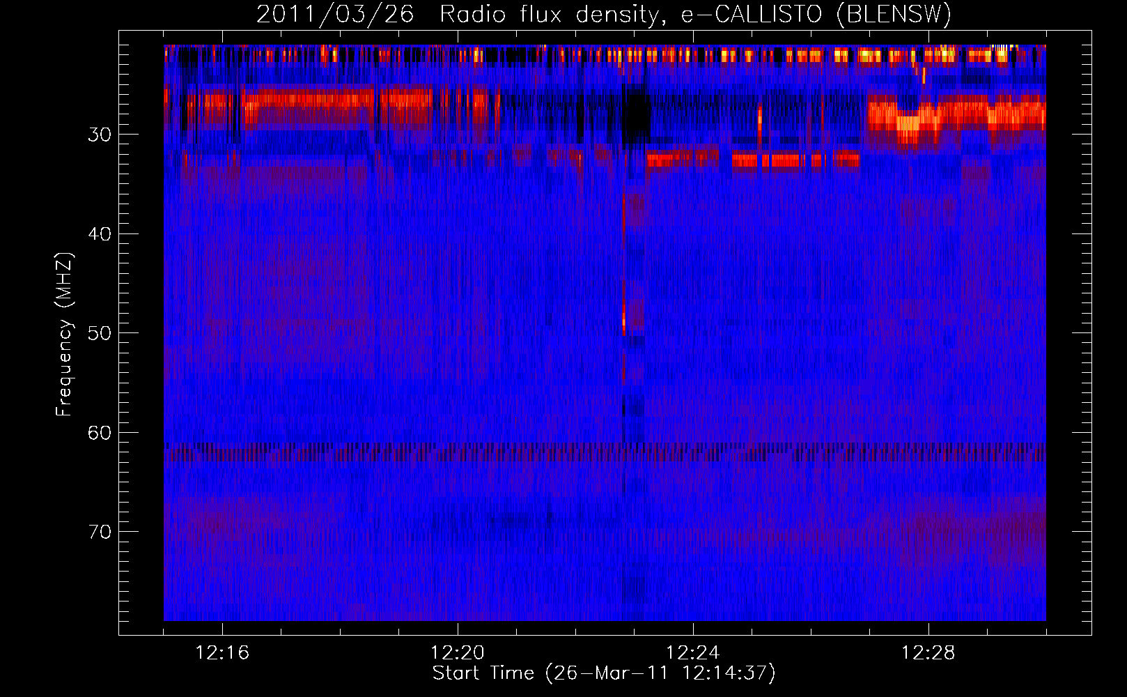Click the 'Start Time (26-Mar-11 12:14:37)' label
The height and width of the screenshot is (697, 1127).
(604, 673)
